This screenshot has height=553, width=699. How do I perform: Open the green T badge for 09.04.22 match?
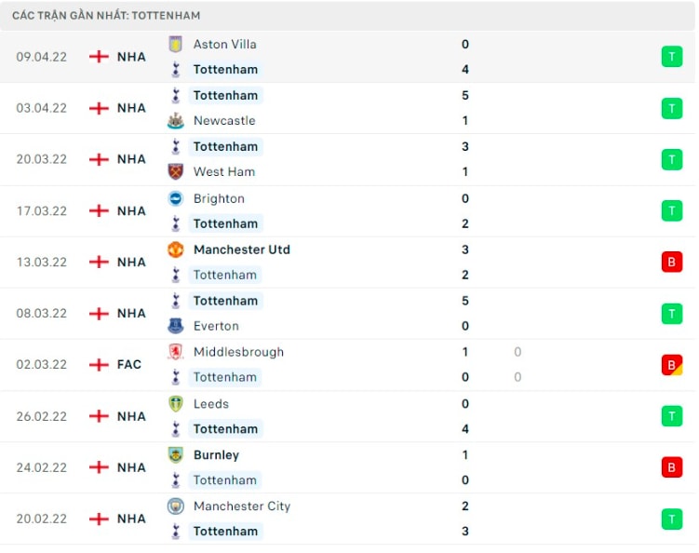click(672, 57)
